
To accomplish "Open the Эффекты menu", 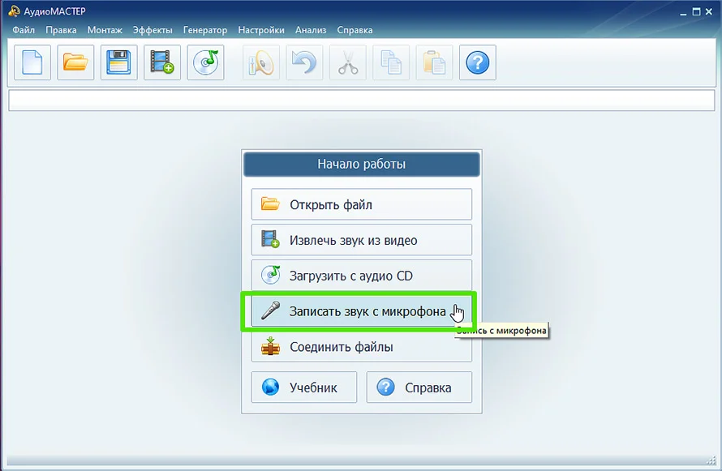I will (153, 30).
